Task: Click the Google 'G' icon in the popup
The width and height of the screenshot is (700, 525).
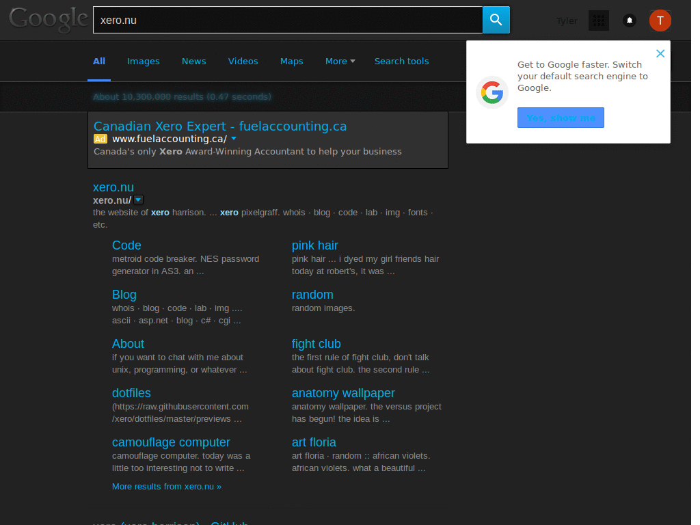Action: tap(492, 93)
